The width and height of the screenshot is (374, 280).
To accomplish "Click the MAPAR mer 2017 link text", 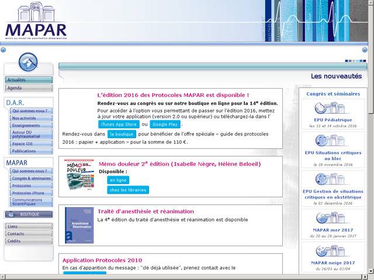I will 333,230.
